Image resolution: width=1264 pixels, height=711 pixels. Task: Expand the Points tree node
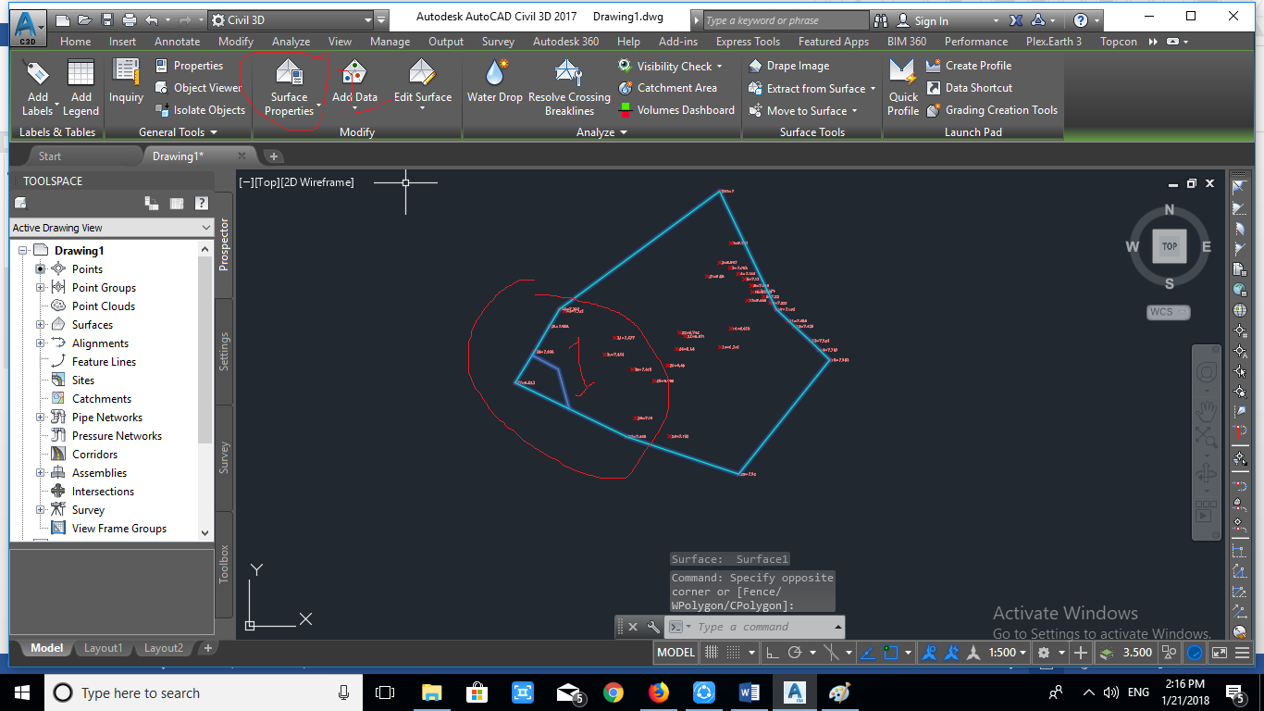point(41,269)
